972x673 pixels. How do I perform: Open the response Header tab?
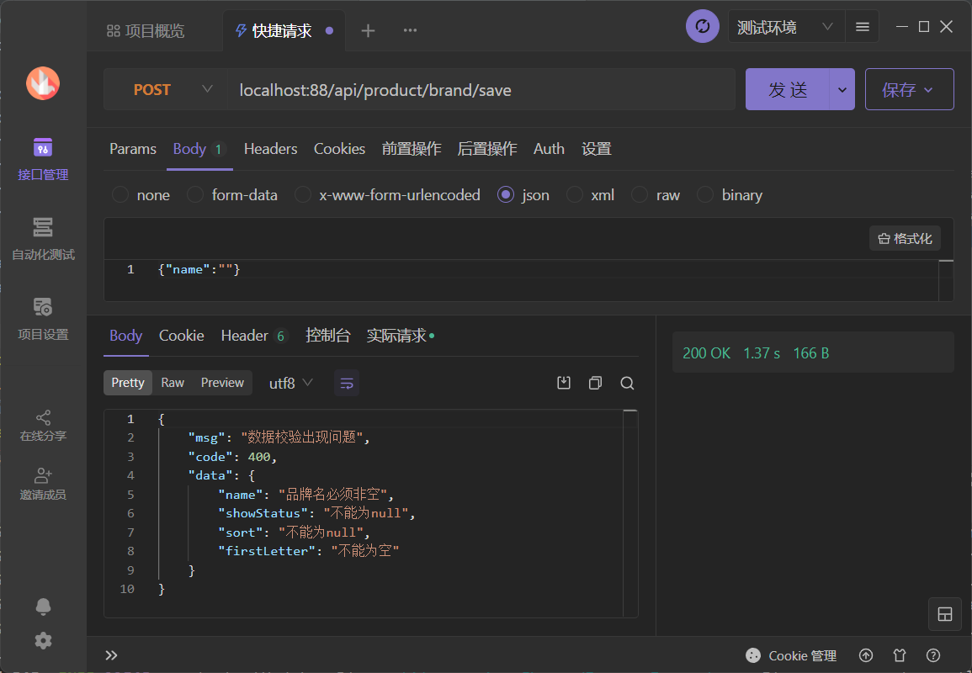(x=253, y=336)
